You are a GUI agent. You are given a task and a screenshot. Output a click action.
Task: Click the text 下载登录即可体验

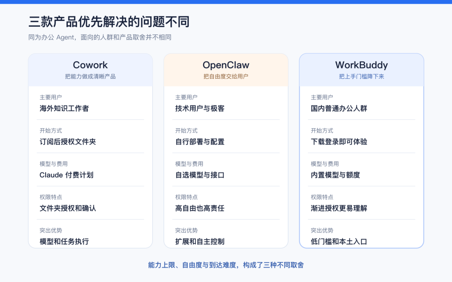[x=339, y=142]
